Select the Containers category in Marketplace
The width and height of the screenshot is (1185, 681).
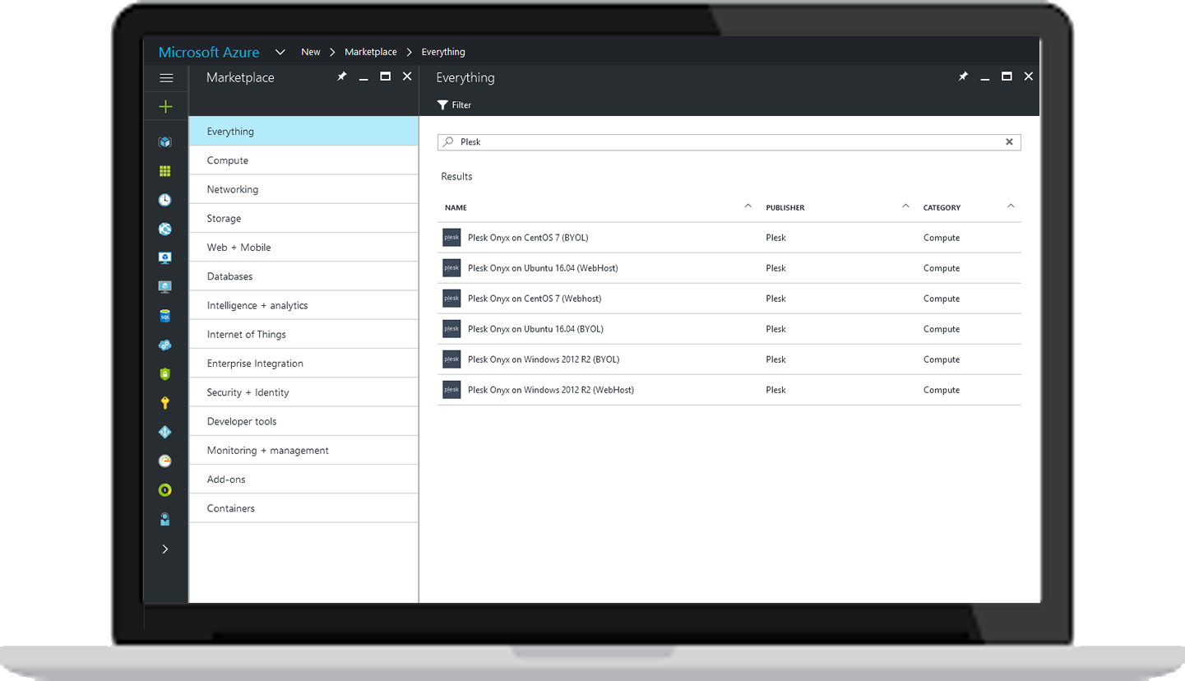pos(231,508)
